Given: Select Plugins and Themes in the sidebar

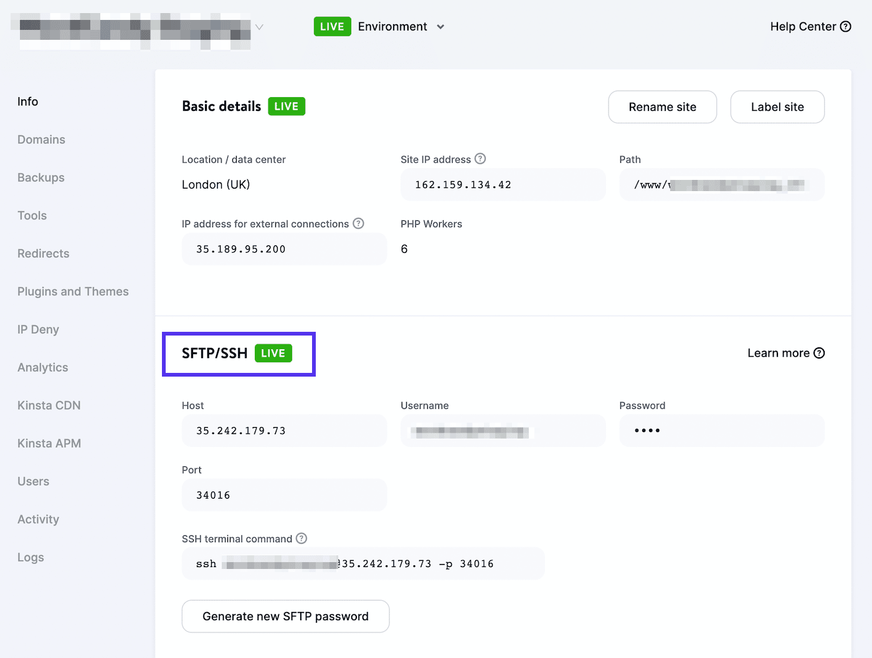Looking at the screenshot, I should tap(73, 291).
